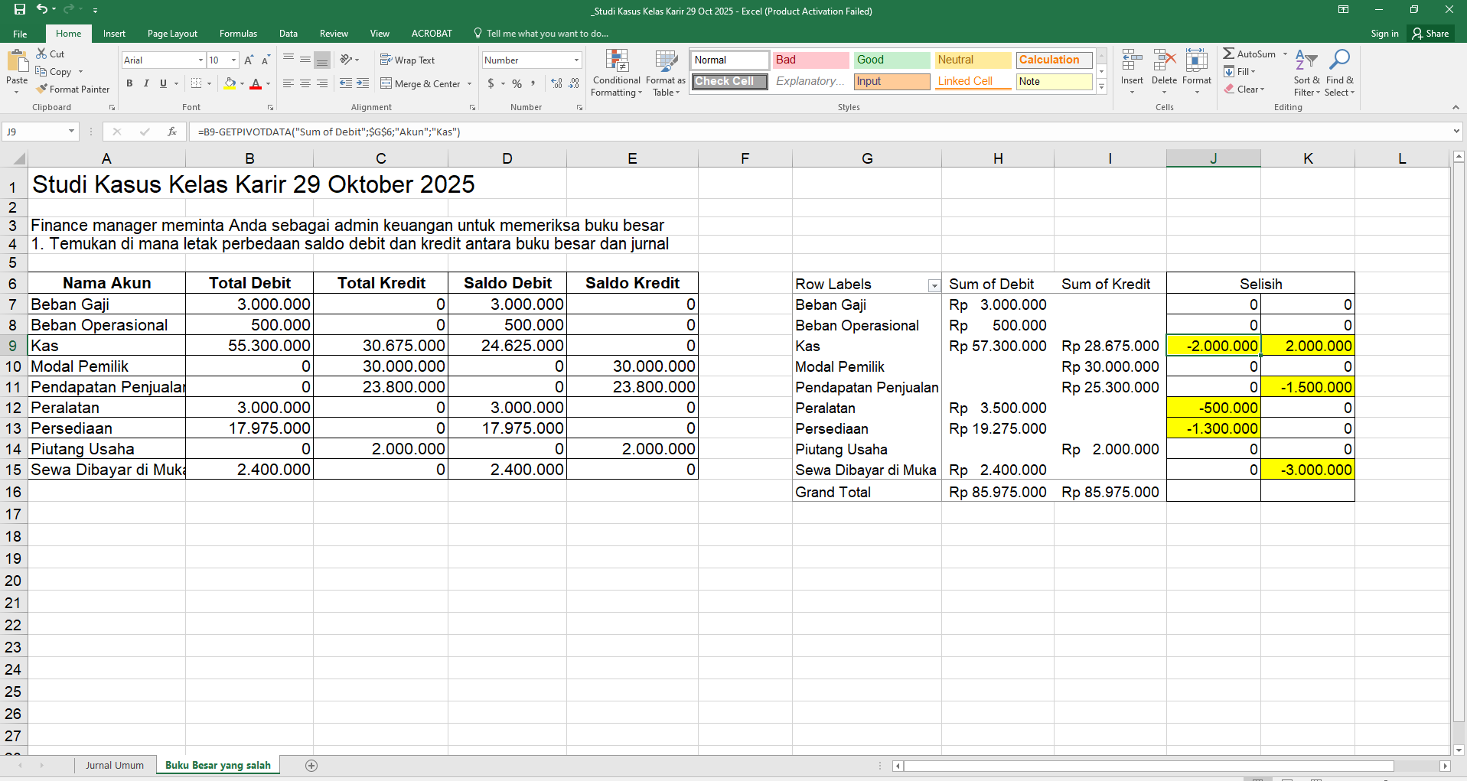Toggle Bold formatting

[x=129, y=83]
